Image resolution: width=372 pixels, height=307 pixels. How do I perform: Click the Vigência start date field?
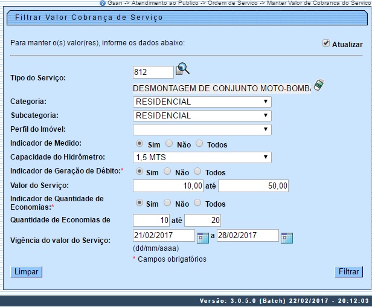[163, 236]
